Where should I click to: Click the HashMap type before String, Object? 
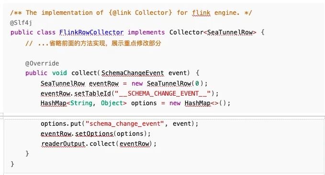[x=54, y=103]
